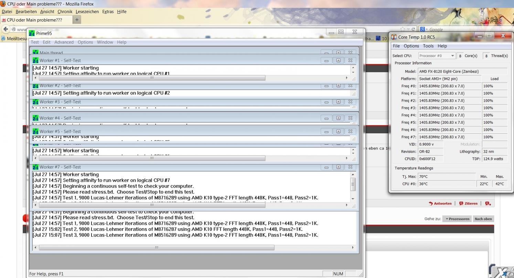Click VID value '0.9000 v'

426,144
